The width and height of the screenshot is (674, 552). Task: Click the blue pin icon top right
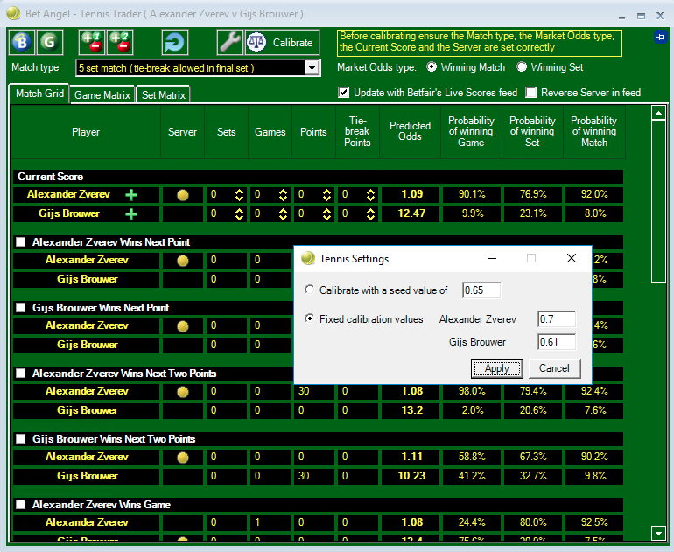pos(660,37)
